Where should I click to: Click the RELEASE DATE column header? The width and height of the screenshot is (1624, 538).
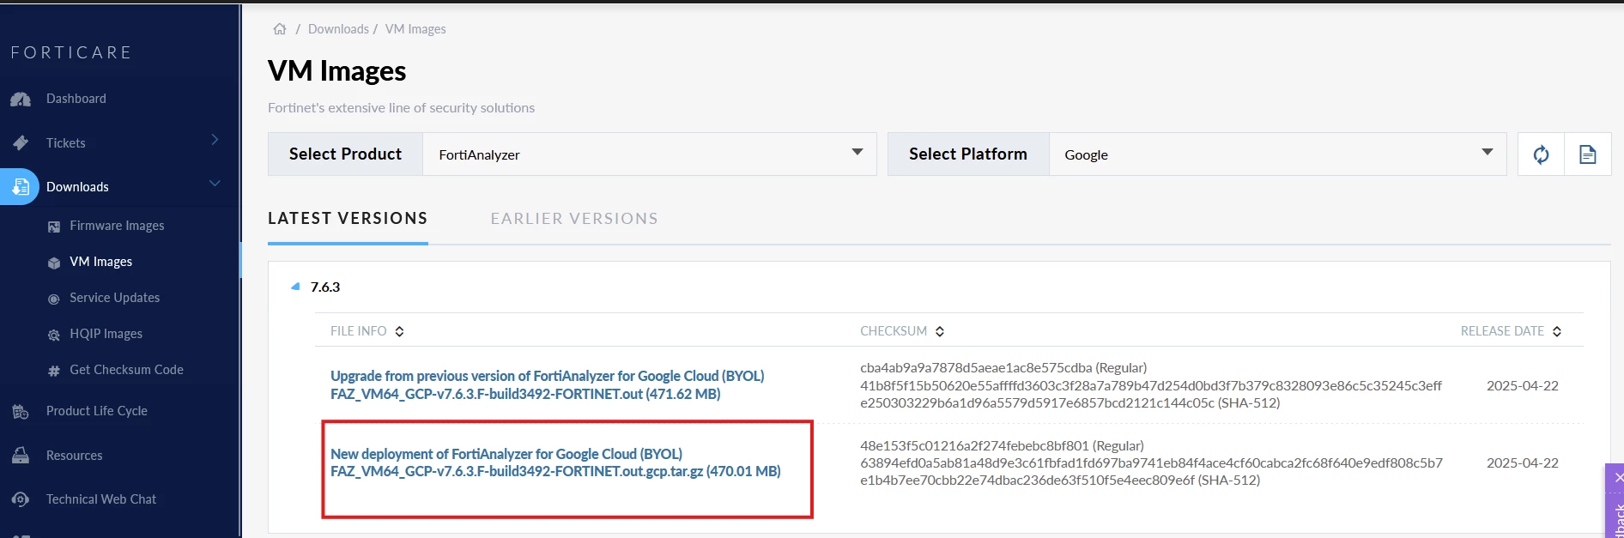coord(1502,331)
